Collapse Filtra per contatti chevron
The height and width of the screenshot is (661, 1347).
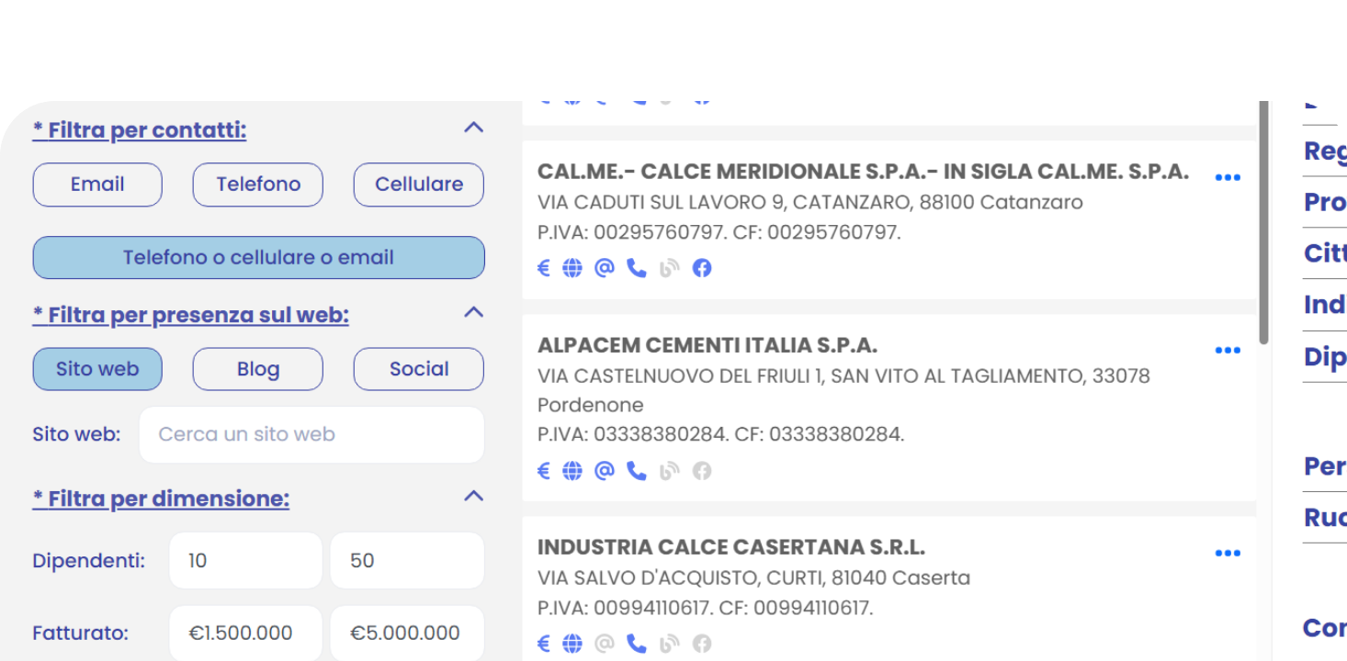click(x=473, y=128)
